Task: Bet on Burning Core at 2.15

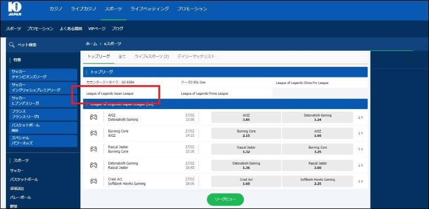Action: (x=246, y=133)
